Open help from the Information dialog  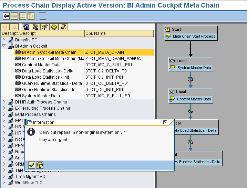coord(40,165)
